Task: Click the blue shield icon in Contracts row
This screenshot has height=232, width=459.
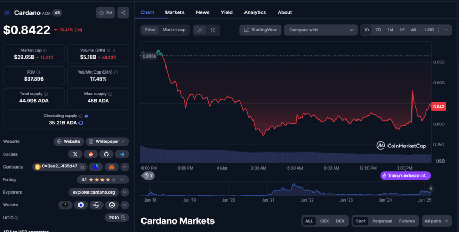Action: (x=96, y=167)
